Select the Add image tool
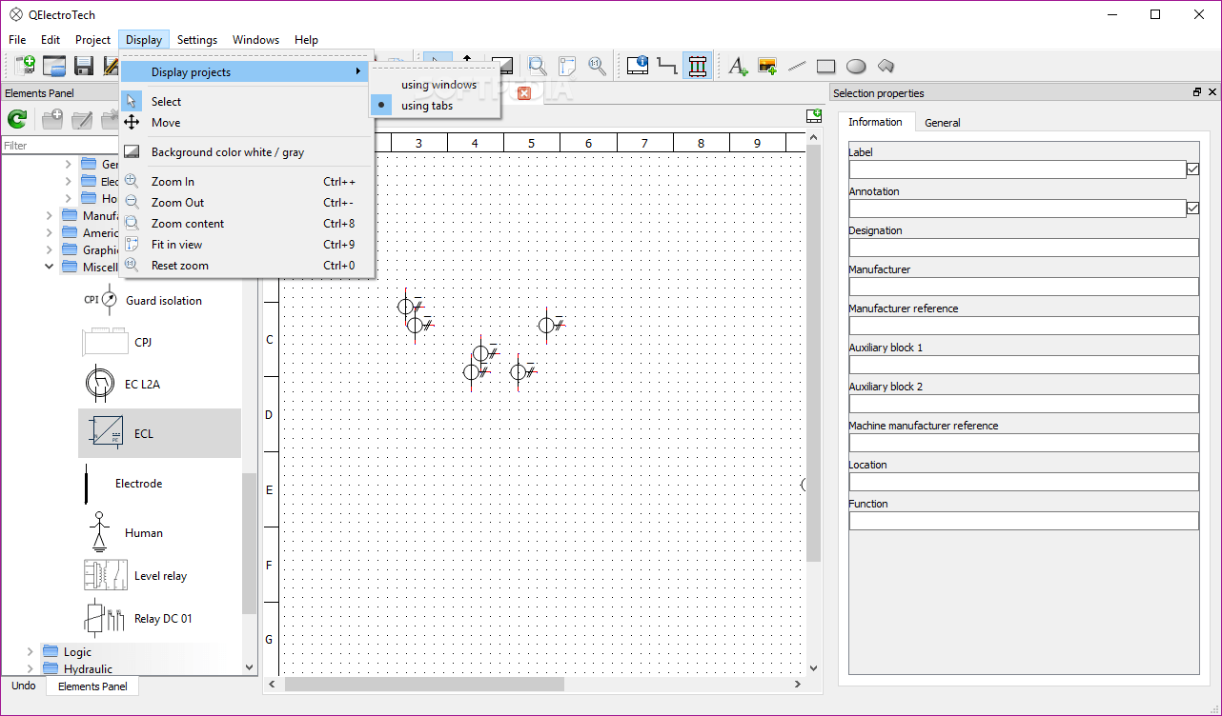 tap(767, 66)
